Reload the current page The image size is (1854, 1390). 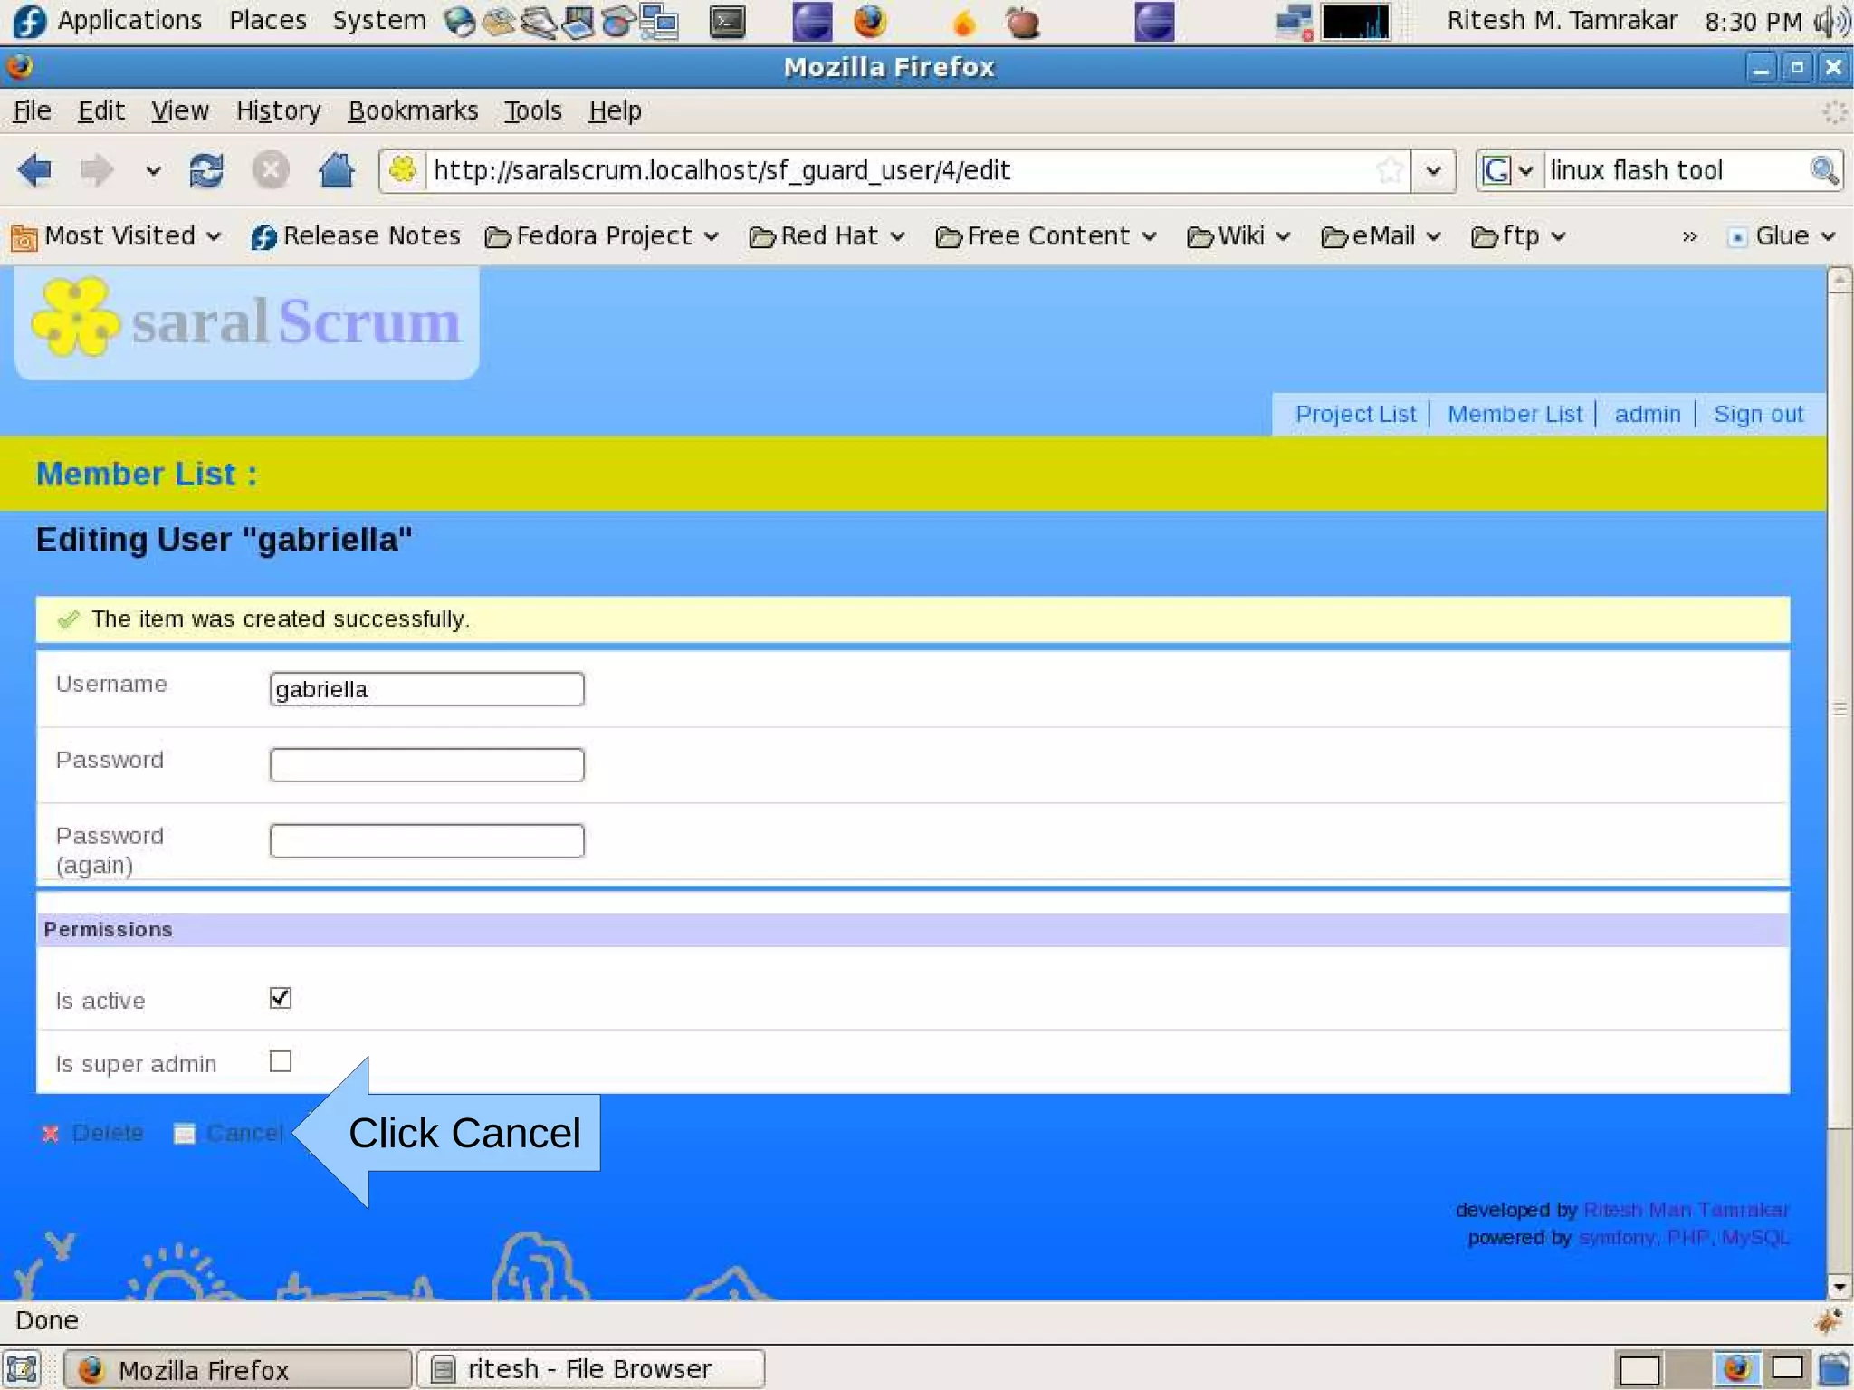point(206,170)
